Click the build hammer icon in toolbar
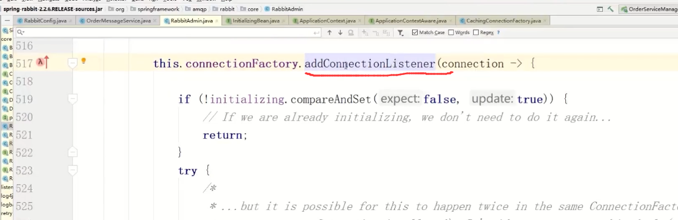Viewport: 678px width, 220px height. click(x=611, y=9)
